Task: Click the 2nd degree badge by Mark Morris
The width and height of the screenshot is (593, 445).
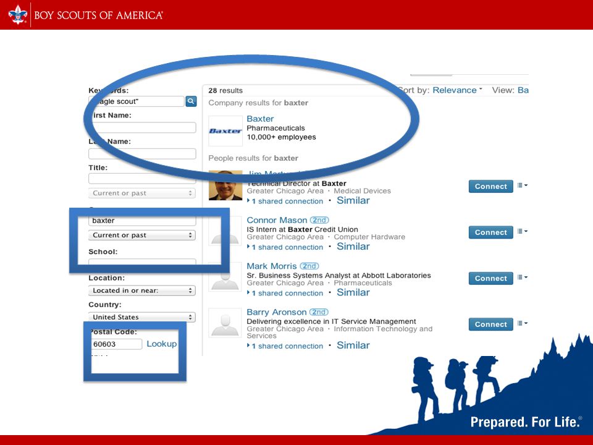Action: tap(309, 266)
